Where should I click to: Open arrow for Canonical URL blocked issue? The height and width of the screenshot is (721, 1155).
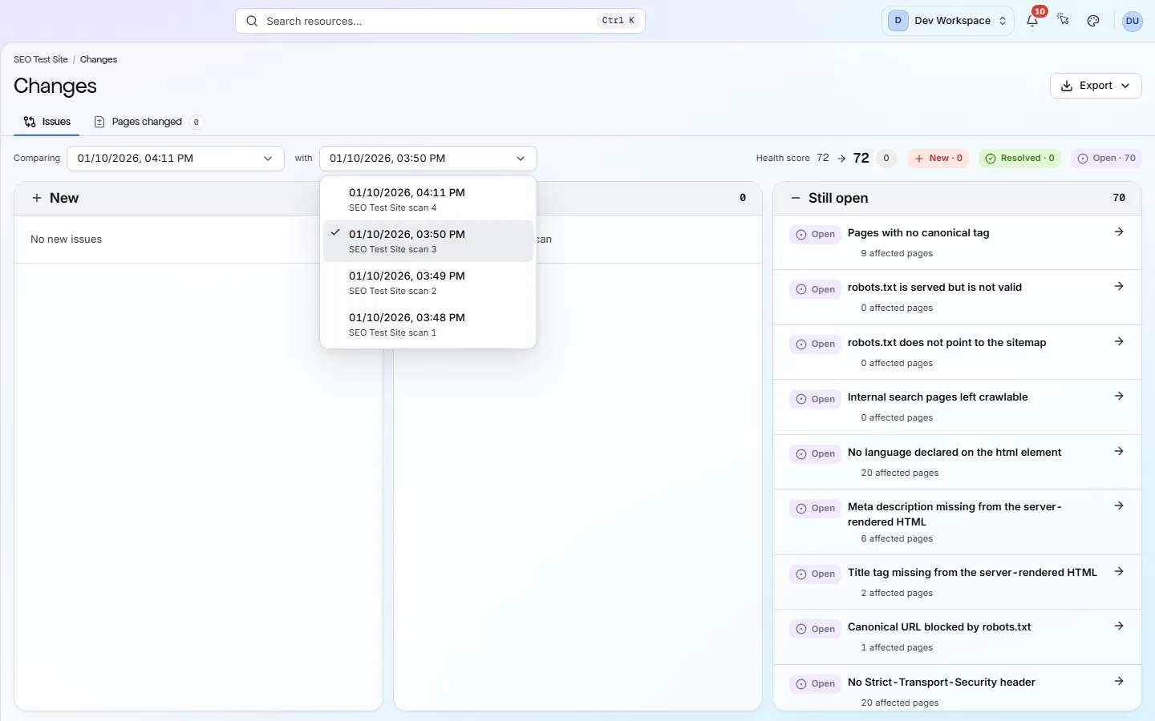[1119, 626]
